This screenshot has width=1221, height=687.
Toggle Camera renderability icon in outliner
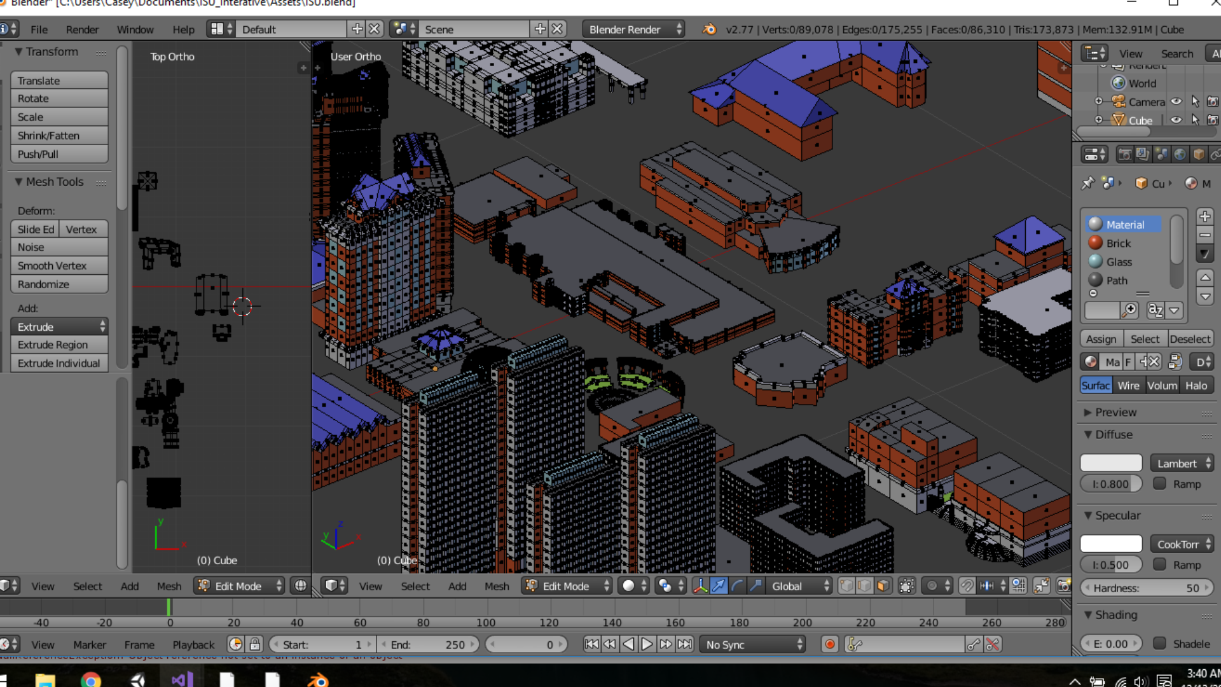(x=1213, y=102)
